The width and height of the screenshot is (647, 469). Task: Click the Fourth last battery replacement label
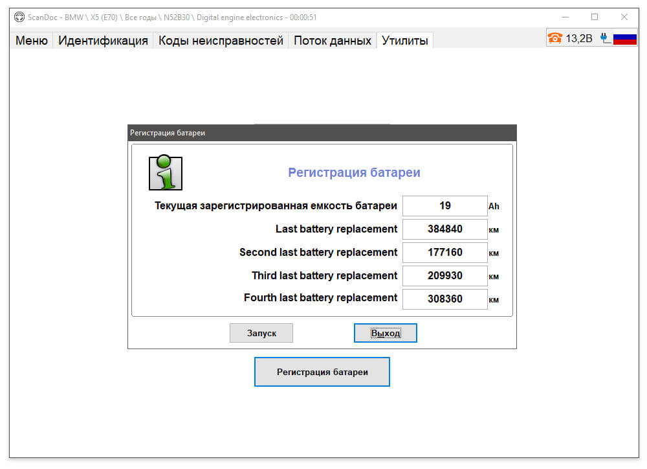pyautogui.click(x=320, y=298)
